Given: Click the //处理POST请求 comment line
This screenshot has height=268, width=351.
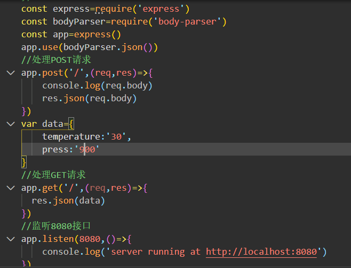Looking at the screenshot, I should (x=56, y=60).
